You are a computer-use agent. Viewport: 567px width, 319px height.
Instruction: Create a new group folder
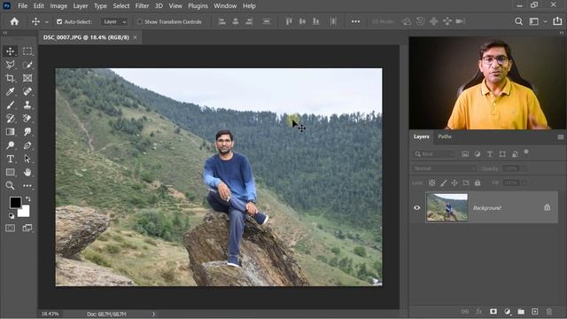(521, 311)
